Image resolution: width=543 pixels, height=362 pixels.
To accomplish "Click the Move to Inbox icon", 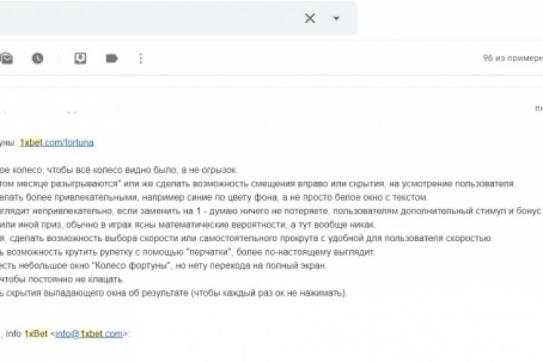I will (80, 58).
